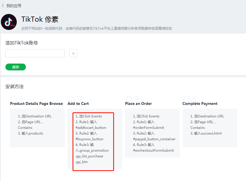Click the 'Complete Payment' heading
246x181 pixels.
[x=200, y=104]
